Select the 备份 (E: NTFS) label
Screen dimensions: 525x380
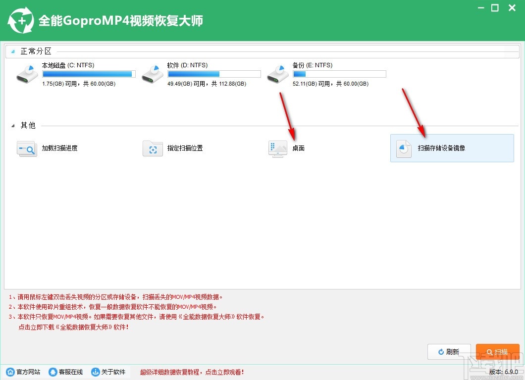[x=313, y=65]
